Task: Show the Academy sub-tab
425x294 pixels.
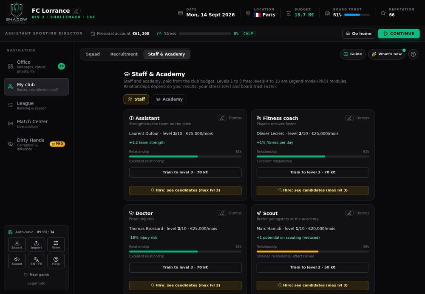Action: pos(169,99)
